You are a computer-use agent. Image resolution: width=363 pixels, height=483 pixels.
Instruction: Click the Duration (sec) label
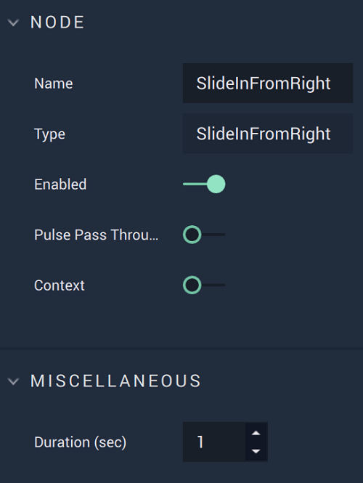coord(81,442)
